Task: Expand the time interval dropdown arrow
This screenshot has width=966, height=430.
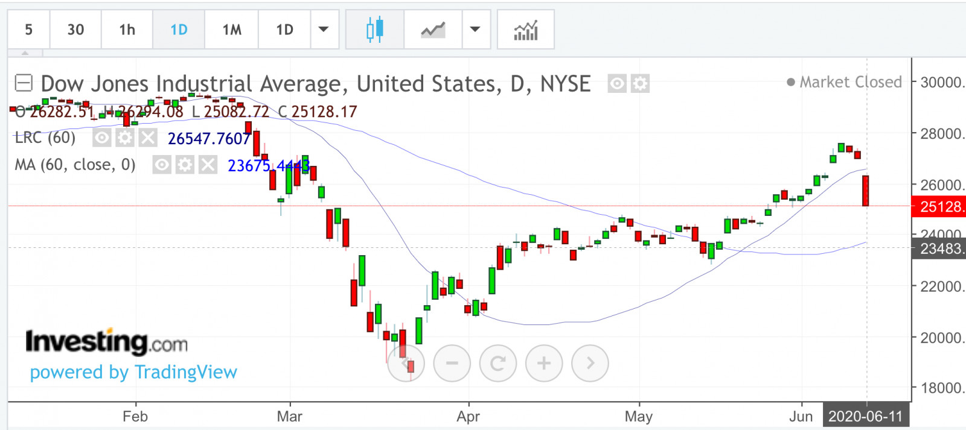Action: click(324, 29)
